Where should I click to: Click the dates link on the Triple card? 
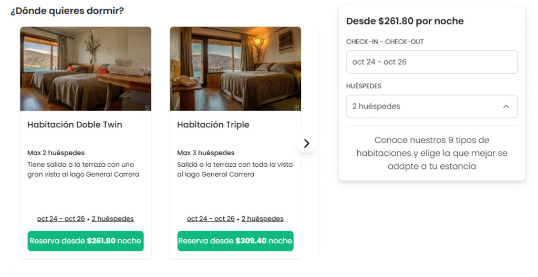[211, 219]
